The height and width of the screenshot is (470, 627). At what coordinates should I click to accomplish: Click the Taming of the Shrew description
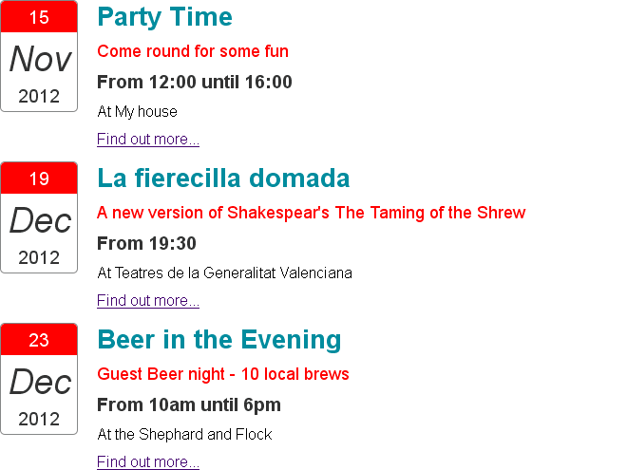tap(311, 213)
